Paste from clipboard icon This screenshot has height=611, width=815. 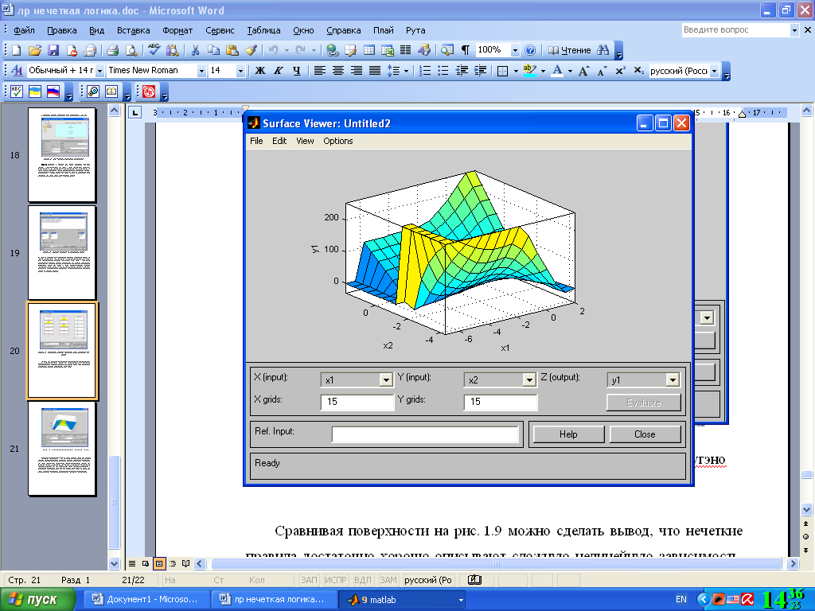pyautogui.click(x=232, y=50)
